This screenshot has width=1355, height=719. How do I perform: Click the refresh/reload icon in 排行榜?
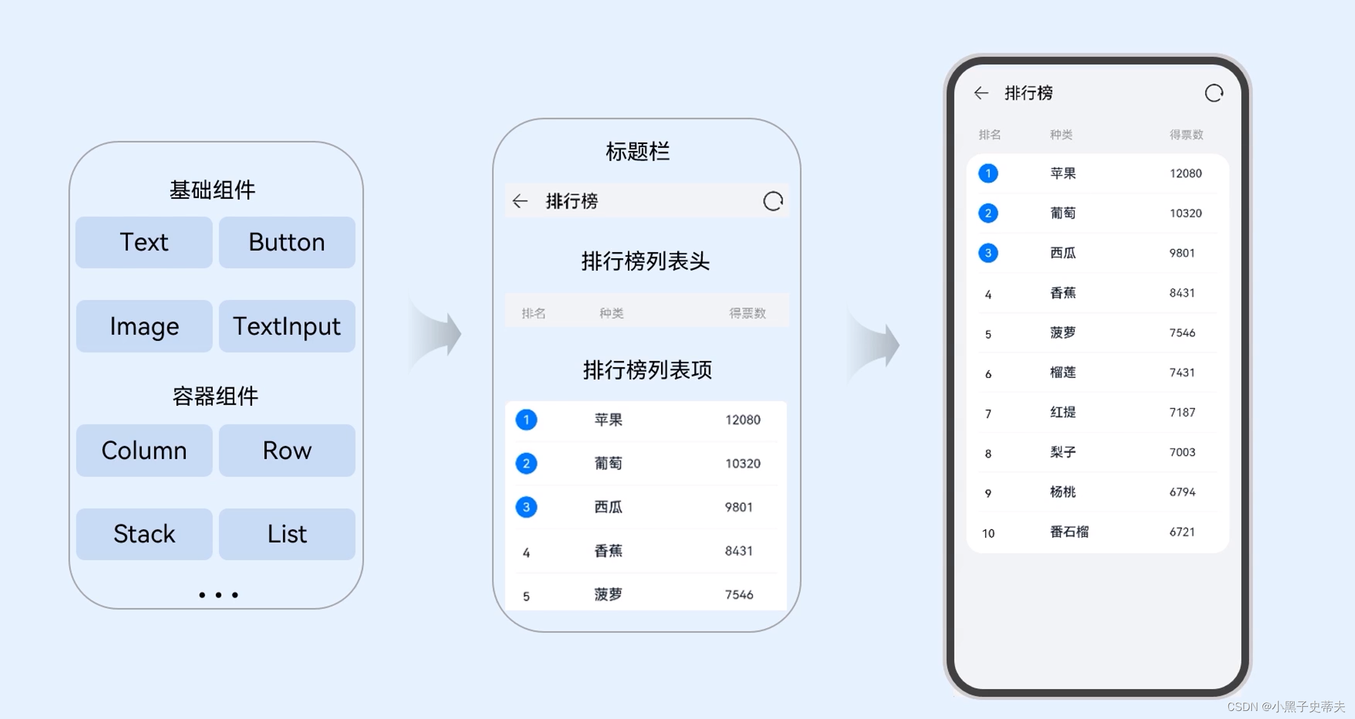(1217, 91)
